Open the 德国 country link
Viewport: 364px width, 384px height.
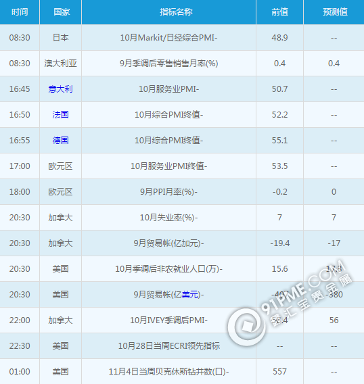pyautogui.click(x=60, y=141)
